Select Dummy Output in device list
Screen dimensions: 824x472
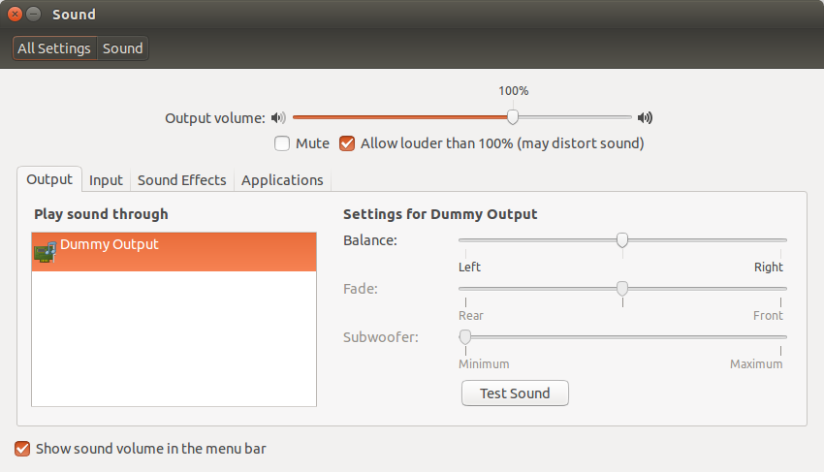[174, 252]
